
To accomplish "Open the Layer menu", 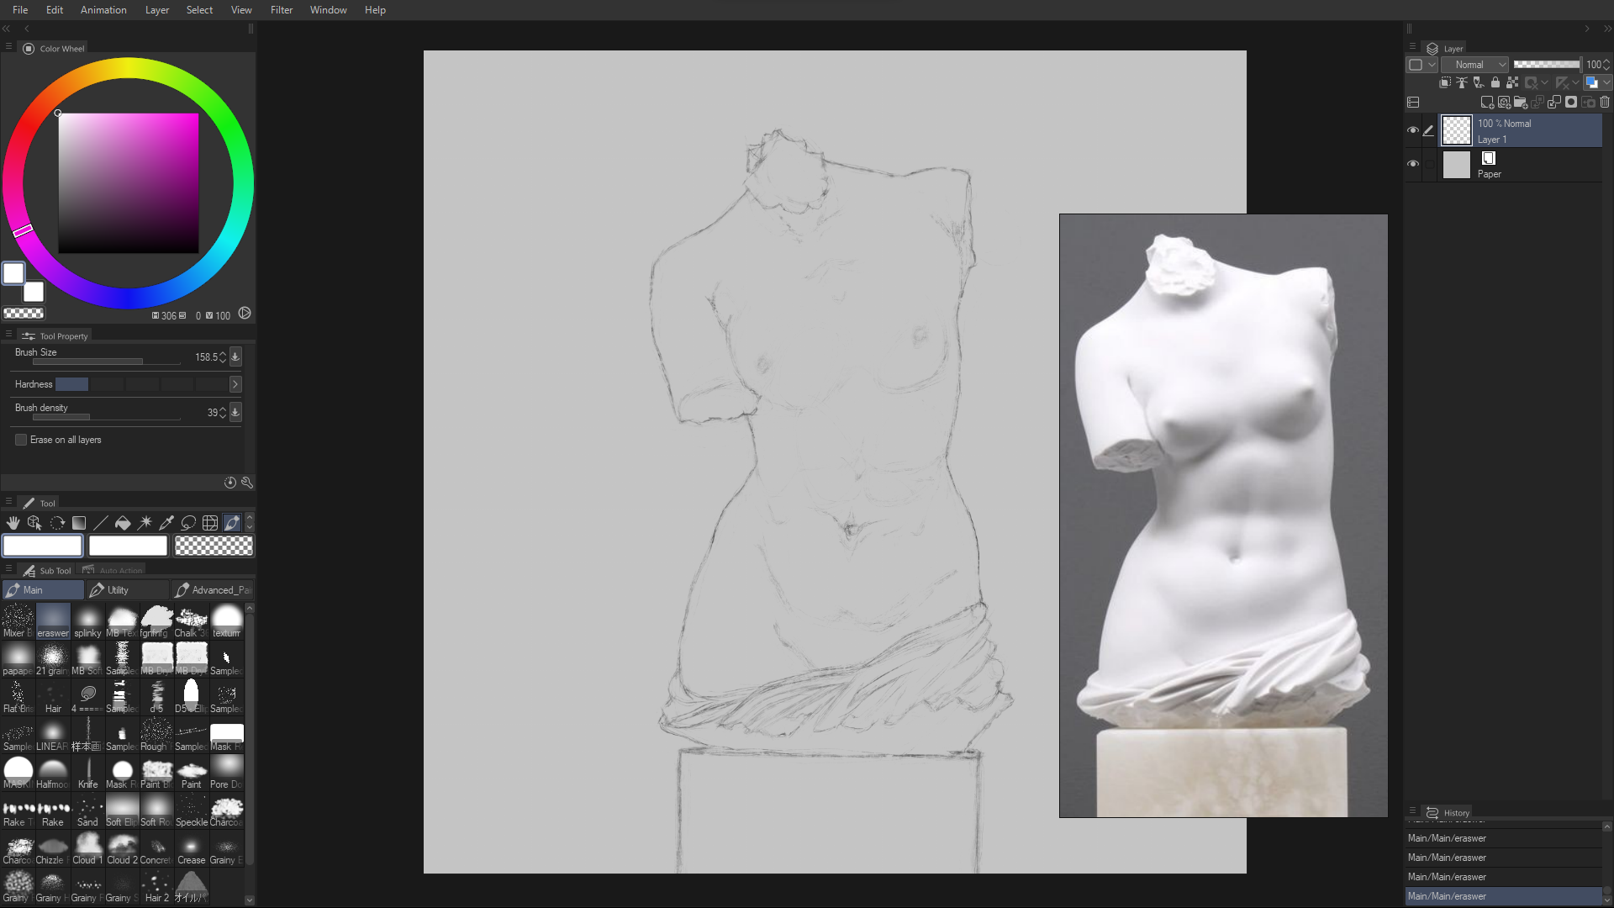I will pos(157,10).
